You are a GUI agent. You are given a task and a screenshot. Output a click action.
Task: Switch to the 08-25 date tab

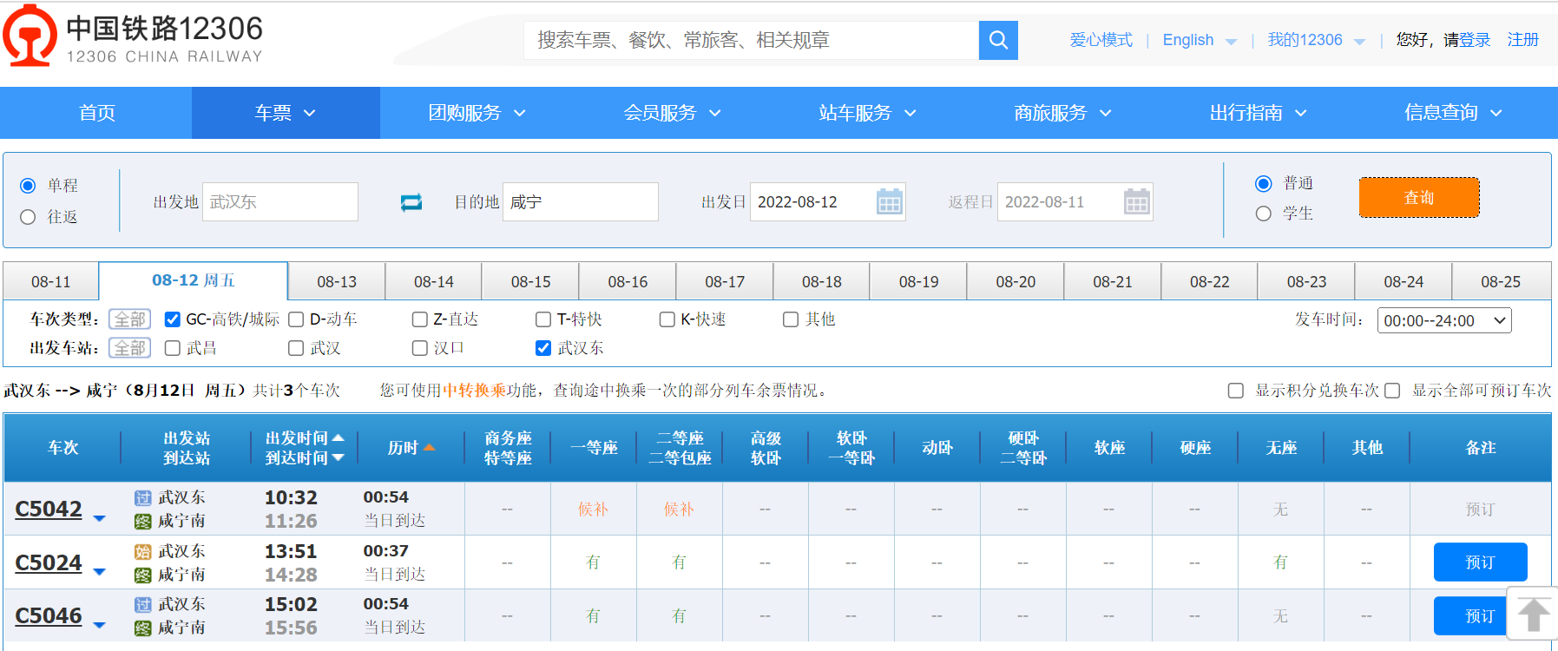[x=1501, y=282]
